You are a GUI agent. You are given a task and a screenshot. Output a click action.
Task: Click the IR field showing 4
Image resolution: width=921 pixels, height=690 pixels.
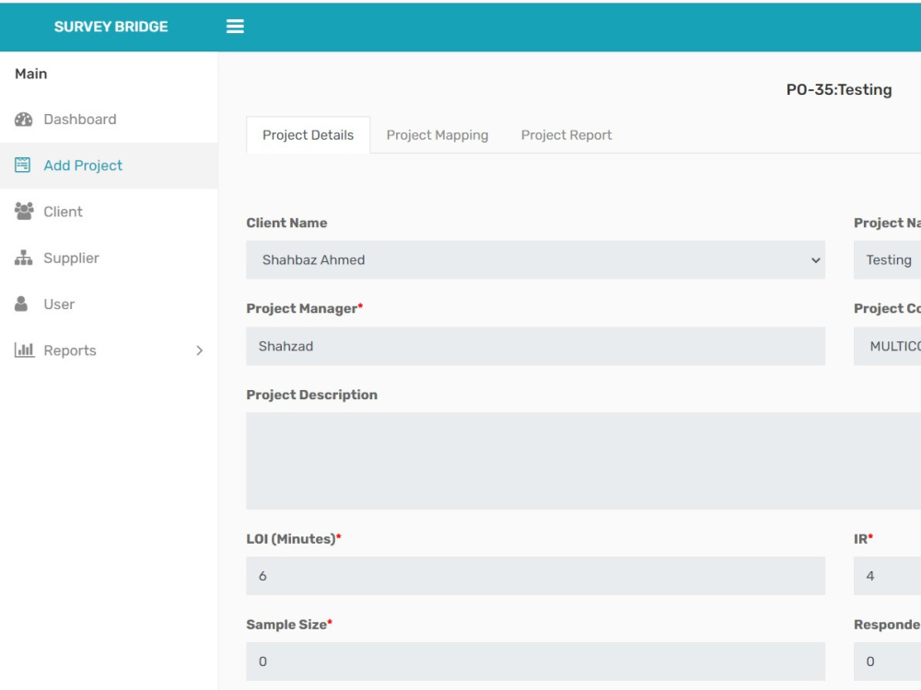[887, 576]
